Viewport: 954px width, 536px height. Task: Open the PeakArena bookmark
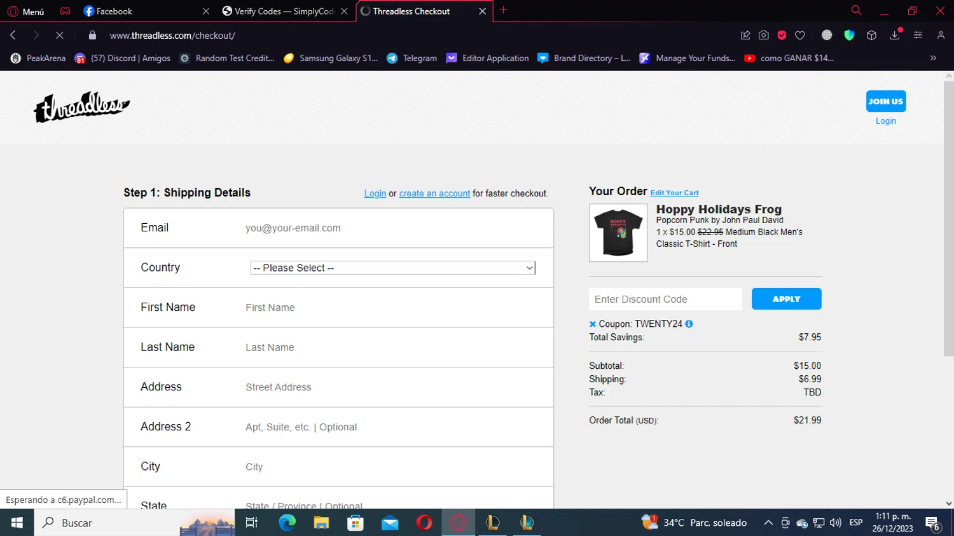[x=38, y=58]
